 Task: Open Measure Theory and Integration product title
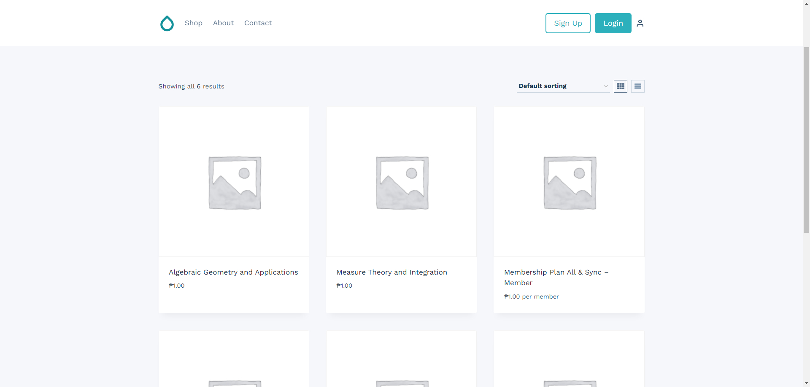391,272
